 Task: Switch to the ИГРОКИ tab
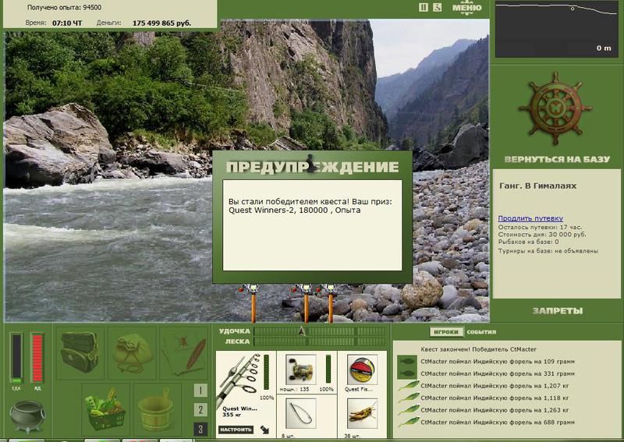pos(446,332)
